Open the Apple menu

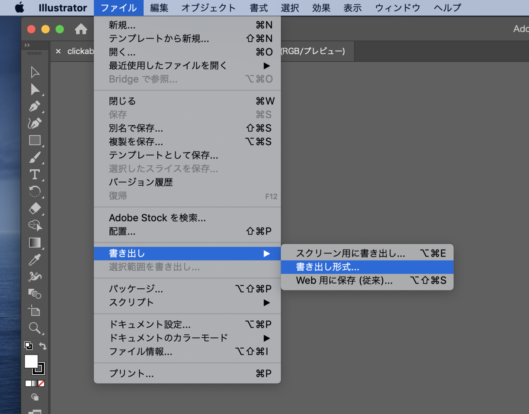point(19,7)
